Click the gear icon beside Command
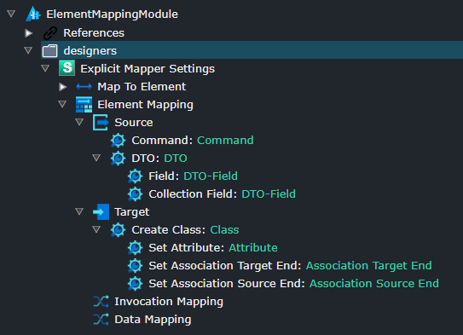This screenshot has height=335, width=463. pos(119,141)
